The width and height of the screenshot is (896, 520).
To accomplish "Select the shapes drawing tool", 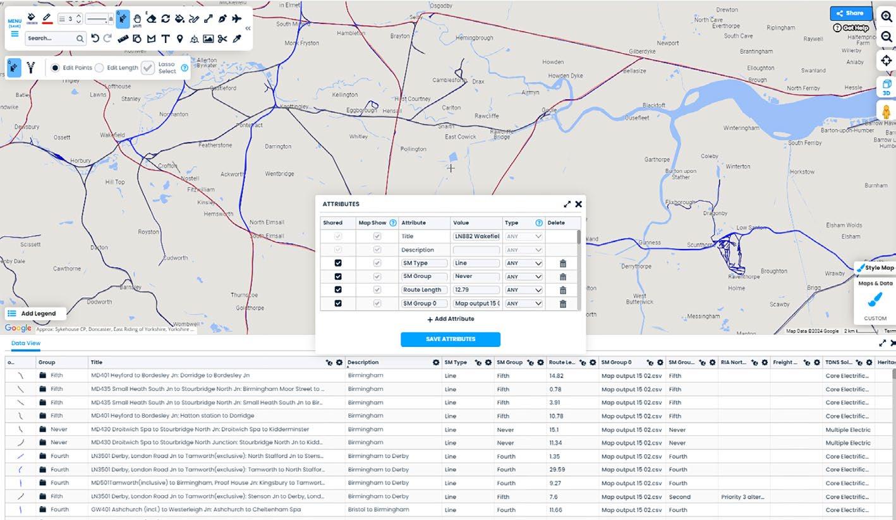I will 137,39.
